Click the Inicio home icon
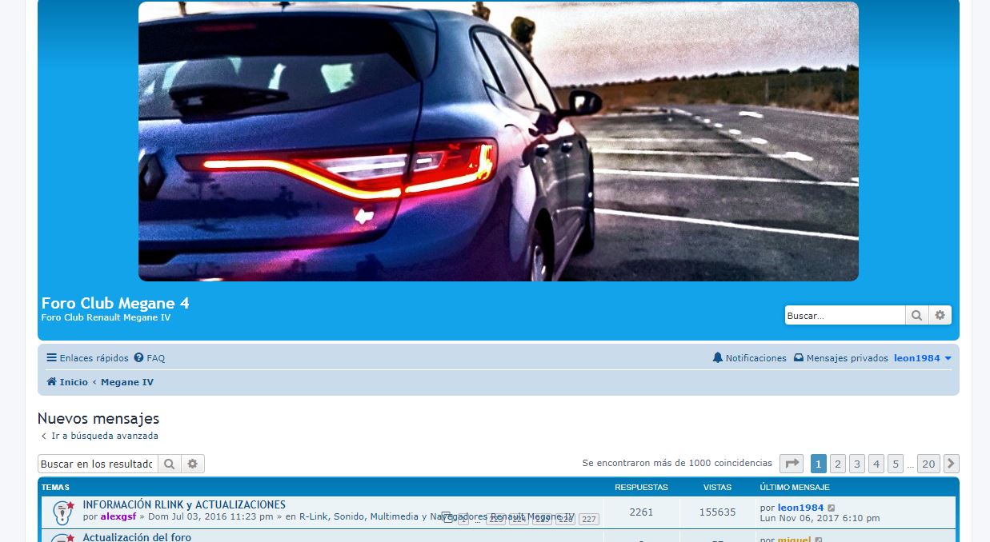The image size is (990, 542). click(51, 382)
